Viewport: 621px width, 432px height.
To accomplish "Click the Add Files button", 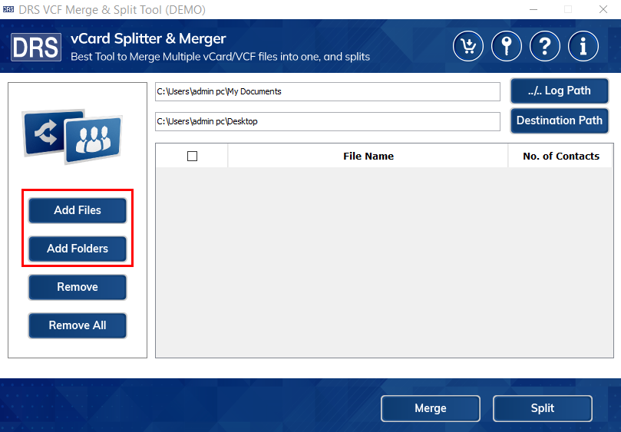I will pyautogui.click(x=78, y=210).
